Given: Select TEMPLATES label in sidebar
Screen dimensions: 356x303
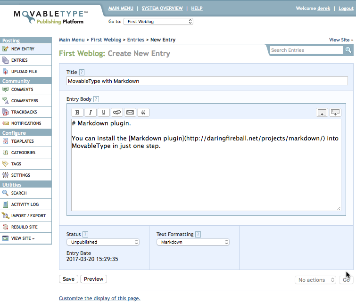Looking at the screenshot, I should tap(23, 141).
